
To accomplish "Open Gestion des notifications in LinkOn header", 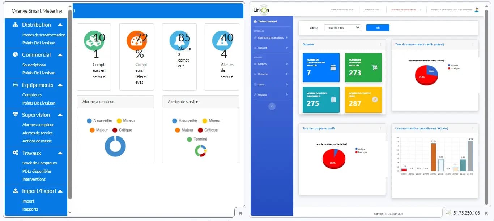I will point(404,10).
